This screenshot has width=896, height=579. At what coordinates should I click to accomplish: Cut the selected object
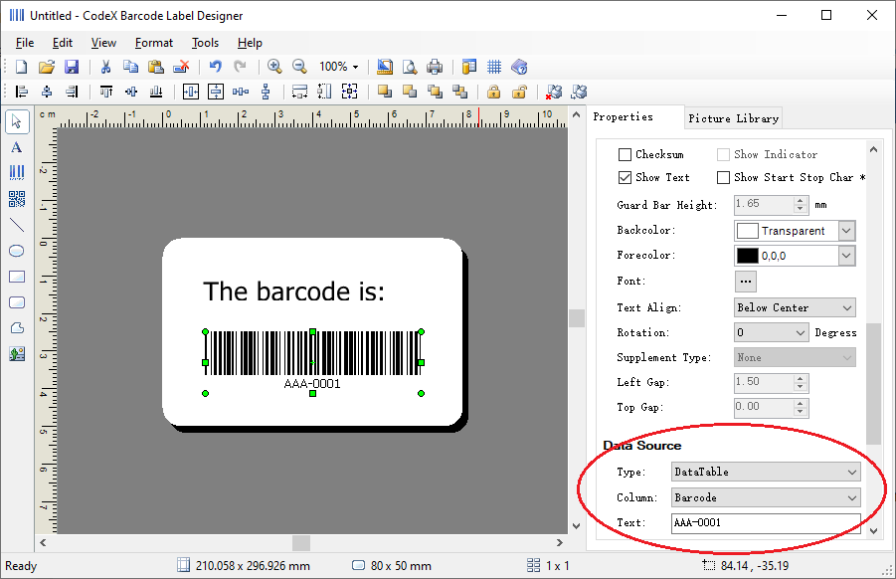105,67
